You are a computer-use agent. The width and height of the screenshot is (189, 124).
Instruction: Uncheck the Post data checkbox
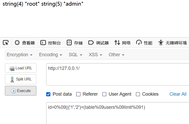[48, 94]
